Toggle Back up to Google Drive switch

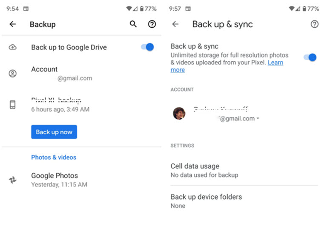(x=147, y=47)
